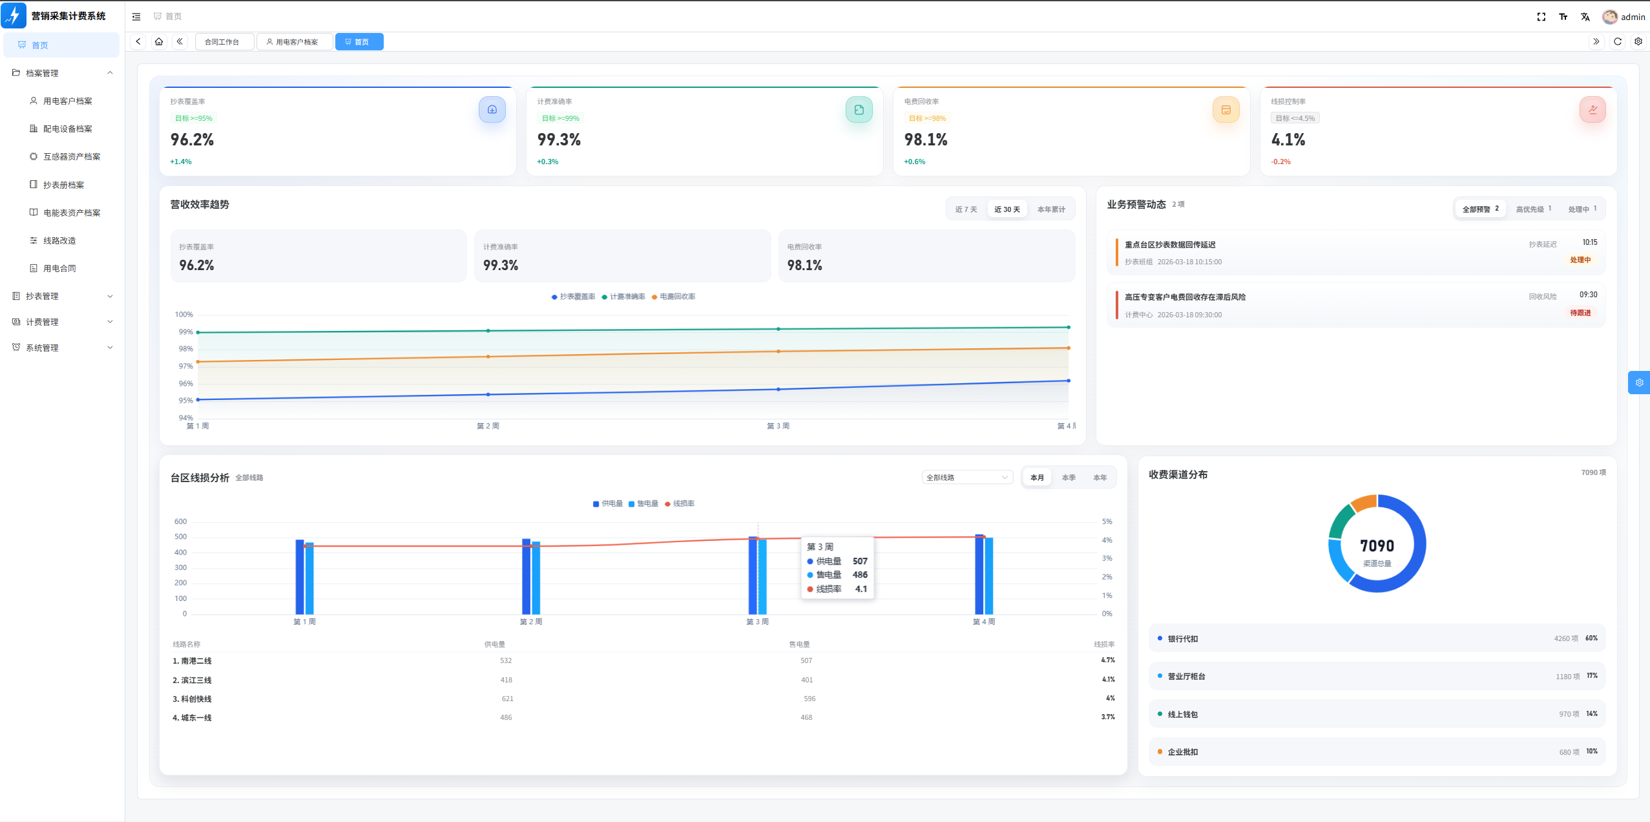
Task: Open the language translation icon
Action: (1585, 17)
